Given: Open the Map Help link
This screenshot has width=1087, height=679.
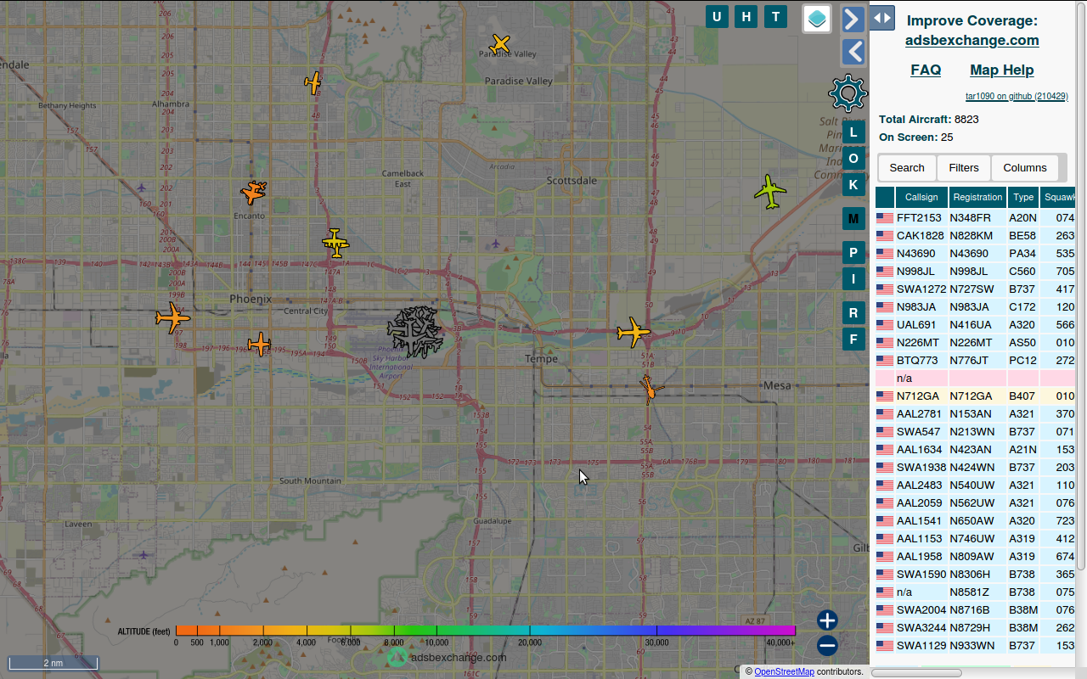Looking at the screenshot, I should (1002, 70).
